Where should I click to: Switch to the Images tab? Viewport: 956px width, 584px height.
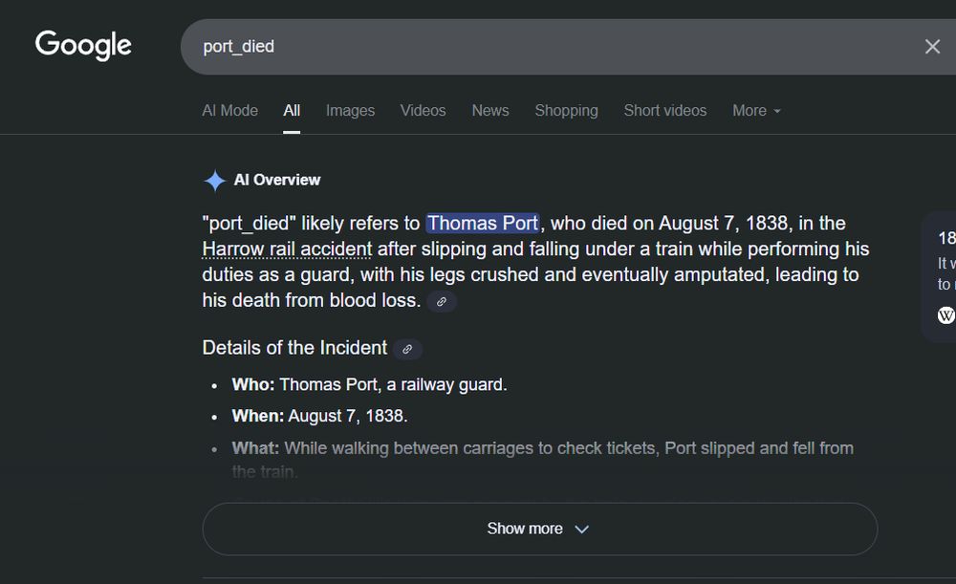[x=350, y=111]
